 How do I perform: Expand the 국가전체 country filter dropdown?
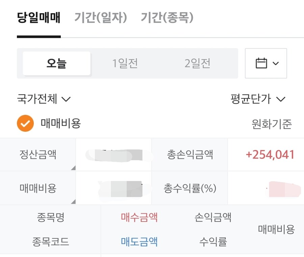pyautogui.click(x=44, y=99)
